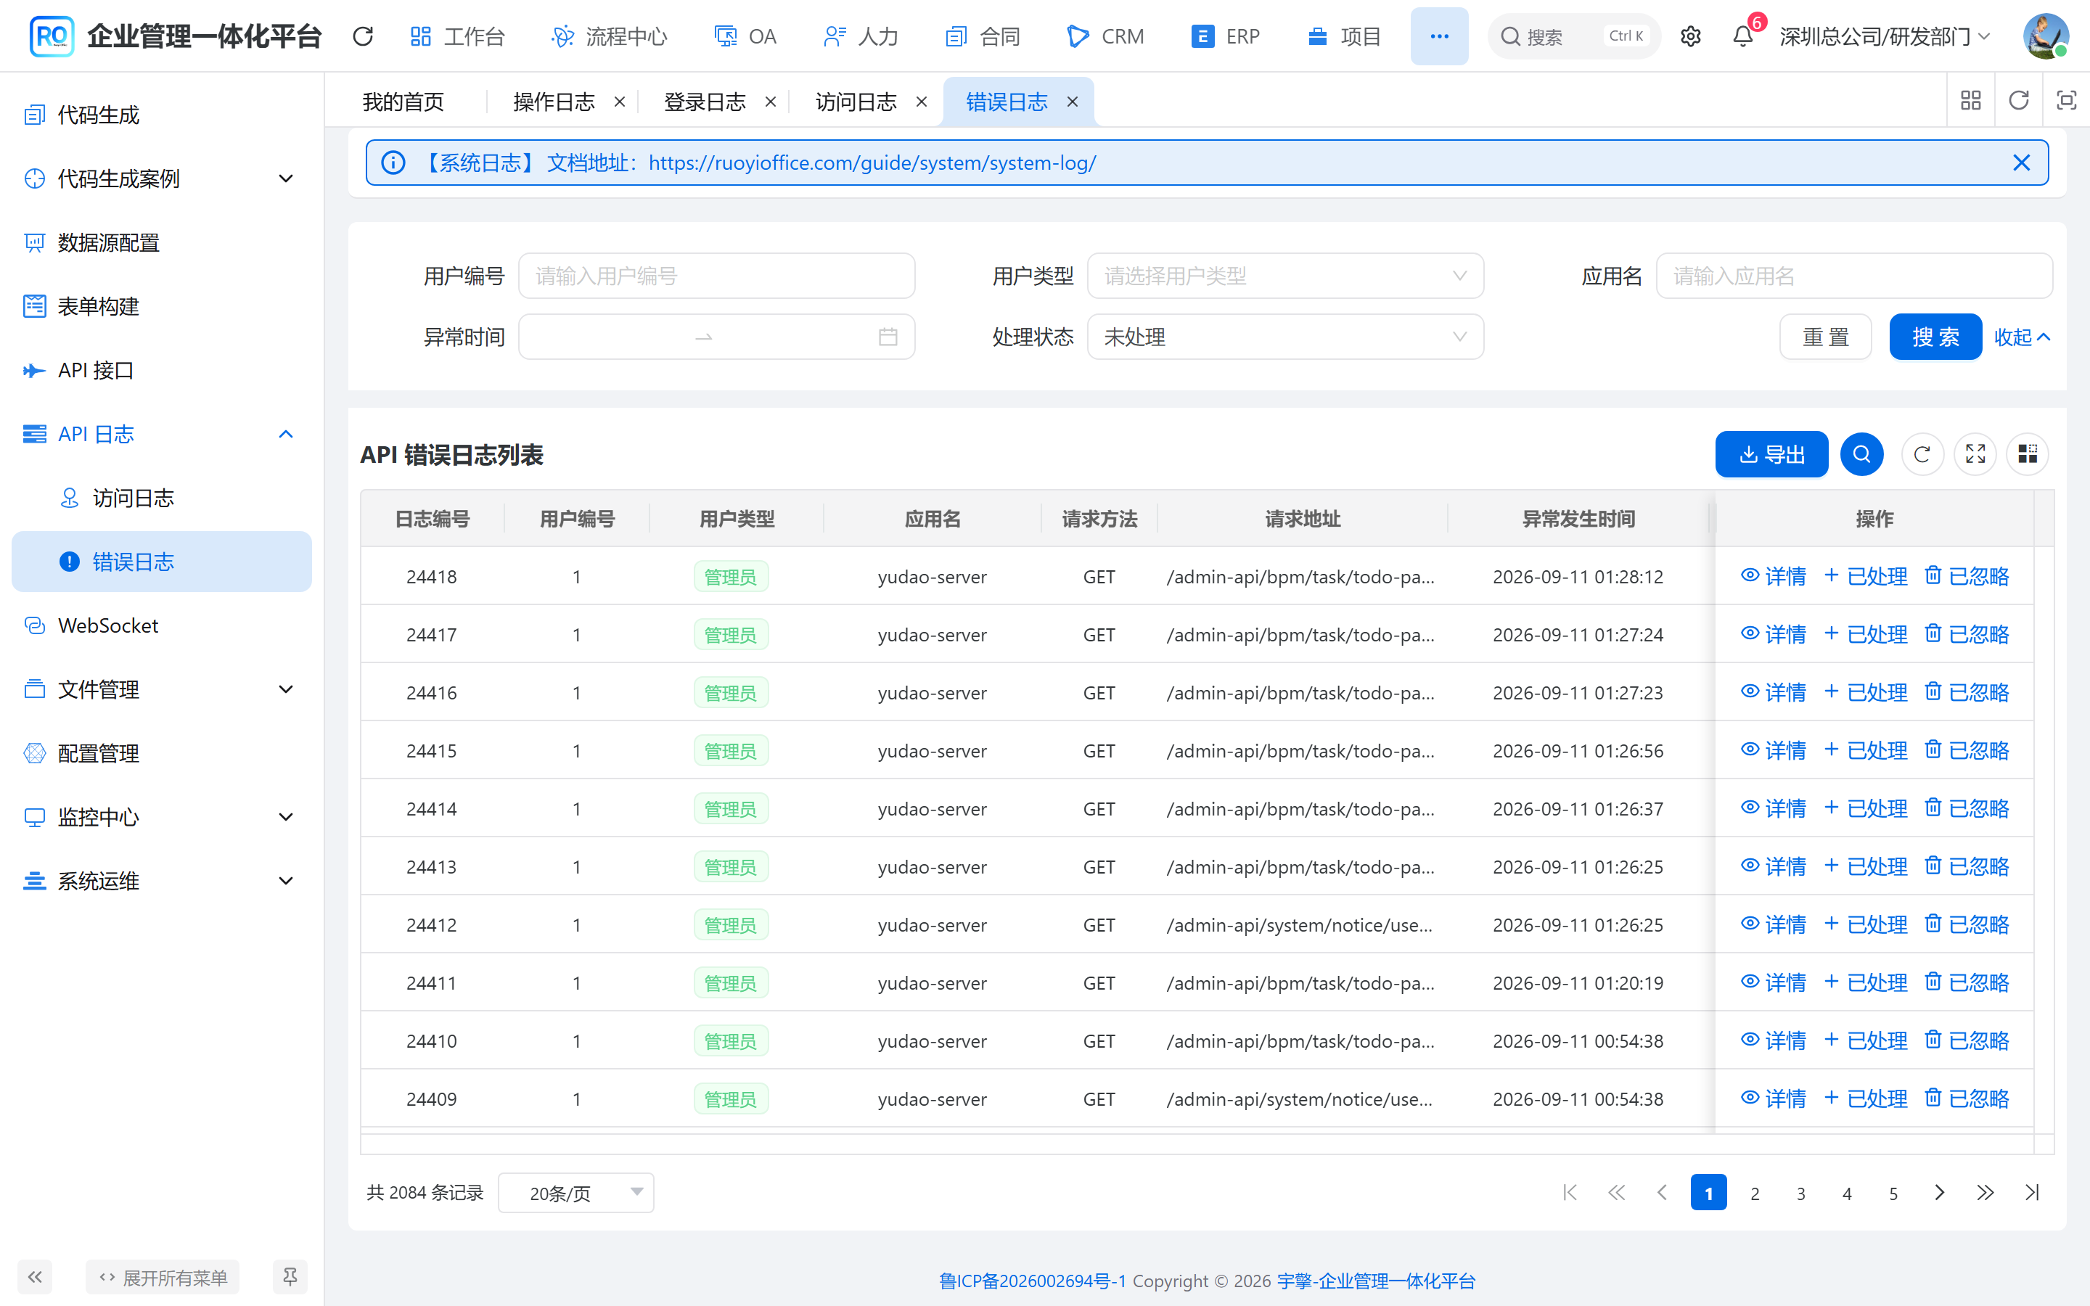Focus the 用户编号 input field
This screenshot has height=1306, width=2090.
point(716,276)
